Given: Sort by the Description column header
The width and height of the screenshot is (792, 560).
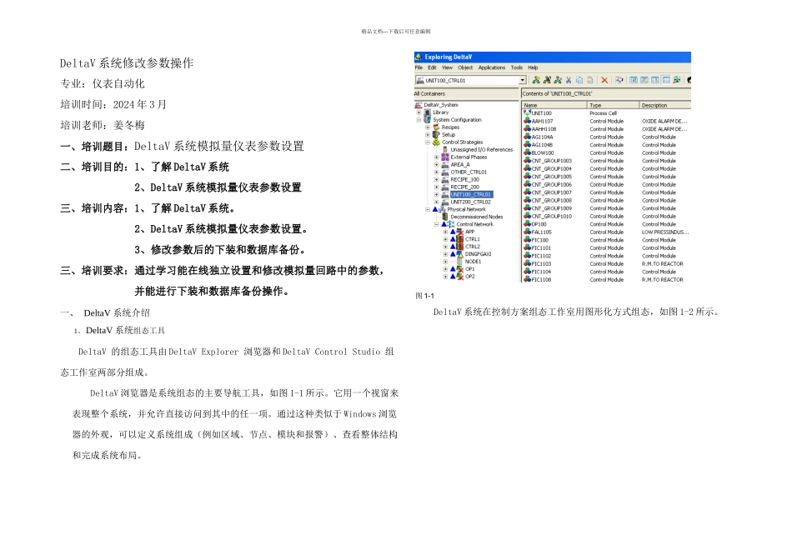Looking at the screenshot, I should [x=665, y=105].
